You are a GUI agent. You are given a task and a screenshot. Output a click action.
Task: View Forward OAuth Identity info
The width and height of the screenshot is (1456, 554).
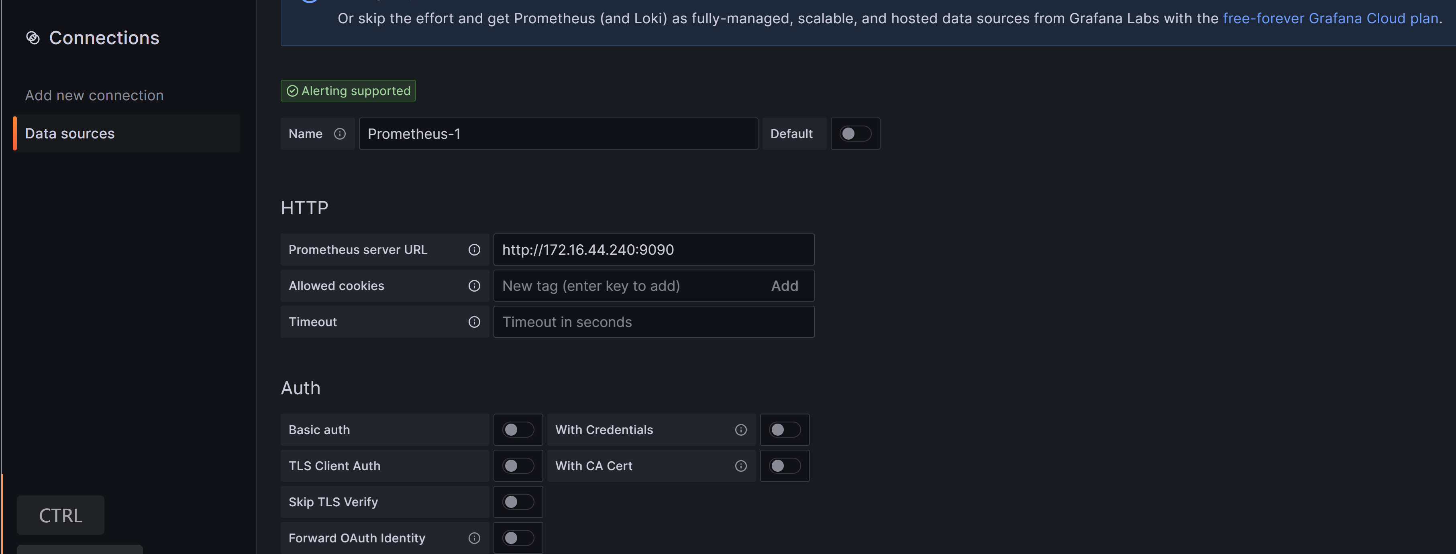point(474,538)
